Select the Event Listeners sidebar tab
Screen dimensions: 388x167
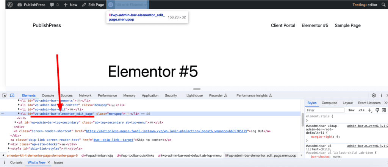[x=369, y=103]
